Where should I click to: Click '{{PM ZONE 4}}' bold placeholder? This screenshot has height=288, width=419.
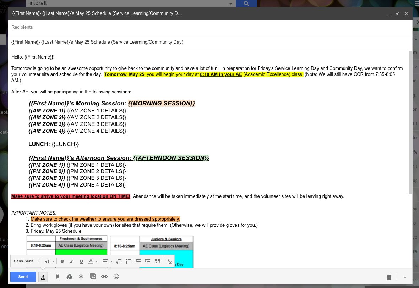47,185
